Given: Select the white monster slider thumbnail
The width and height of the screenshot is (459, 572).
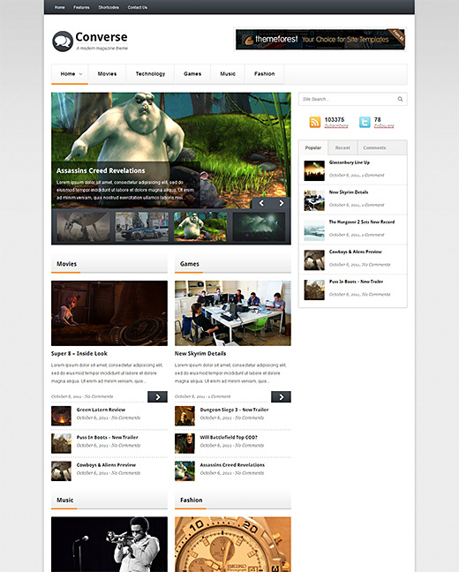Looking at the screenshot, I should pos(200,227).
